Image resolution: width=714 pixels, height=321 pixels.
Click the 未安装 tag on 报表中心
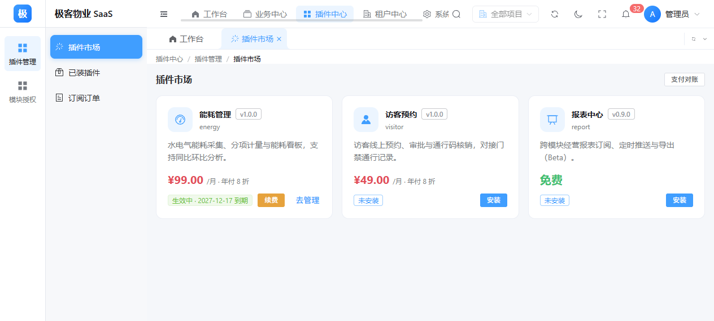point(555,200)
